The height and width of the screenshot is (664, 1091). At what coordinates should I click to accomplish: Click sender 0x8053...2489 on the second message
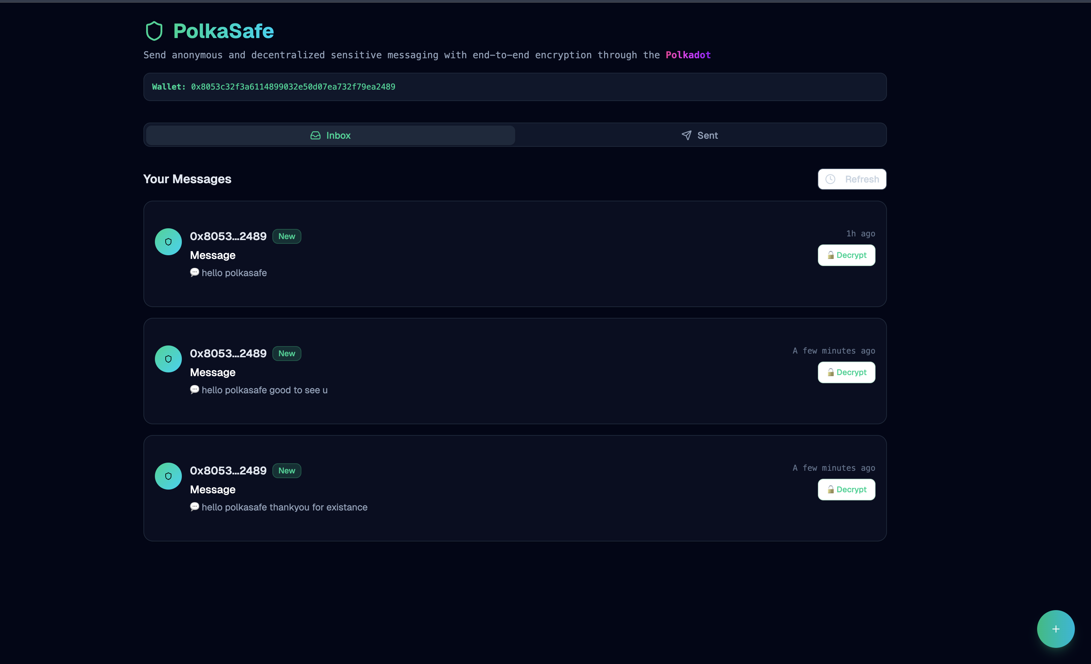[x=228, y=354]
